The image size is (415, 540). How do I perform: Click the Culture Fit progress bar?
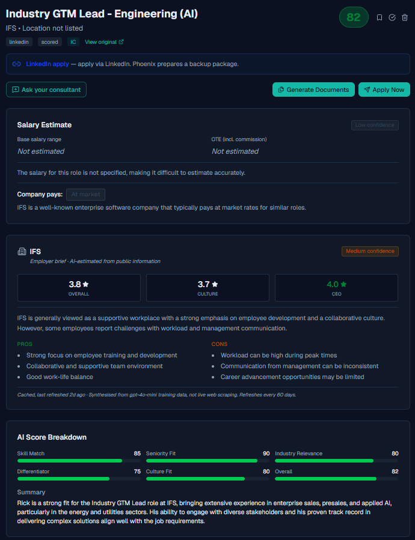tap(207, 479)
